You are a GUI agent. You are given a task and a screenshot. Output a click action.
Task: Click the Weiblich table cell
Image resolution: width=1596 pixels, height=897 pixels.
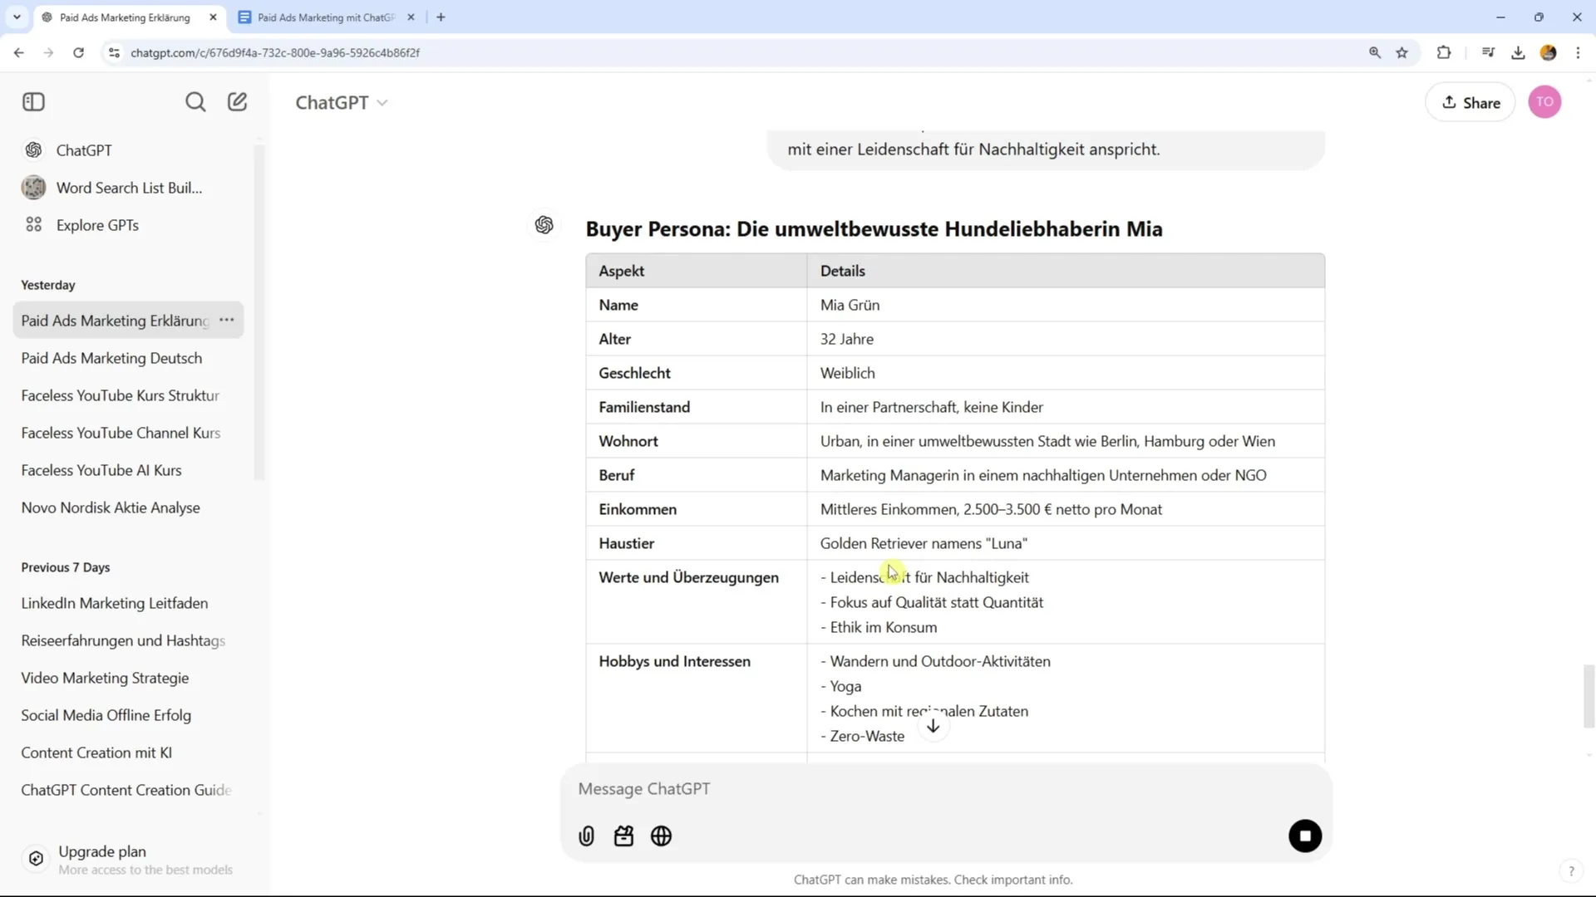point(1066,373)
